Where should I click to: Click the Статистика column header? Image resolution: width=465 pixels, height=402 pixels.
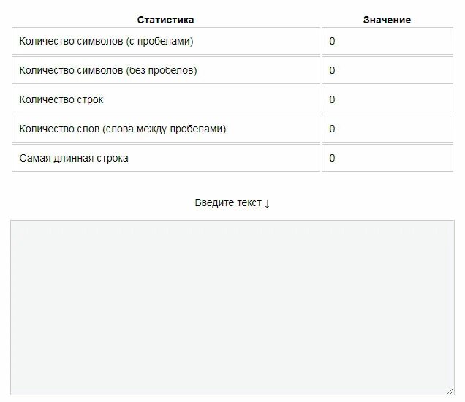click(x=165, y=20)
